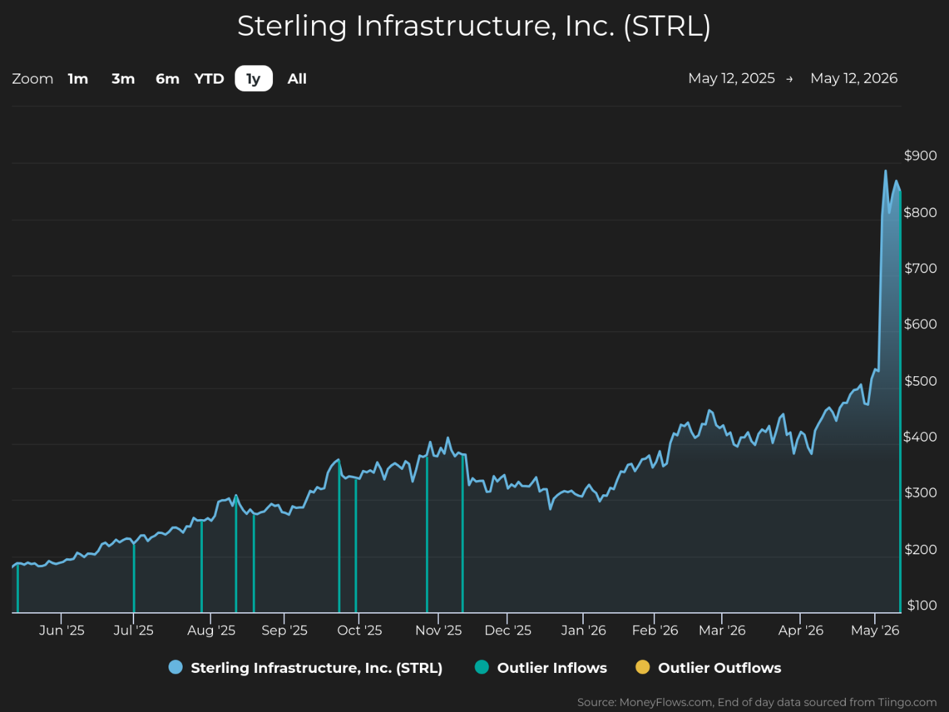The height and width of the screenshot is (712, 949).
Task: Click the outlier inflow bar just before Nov '25
Action: click(x=427, y=535)
